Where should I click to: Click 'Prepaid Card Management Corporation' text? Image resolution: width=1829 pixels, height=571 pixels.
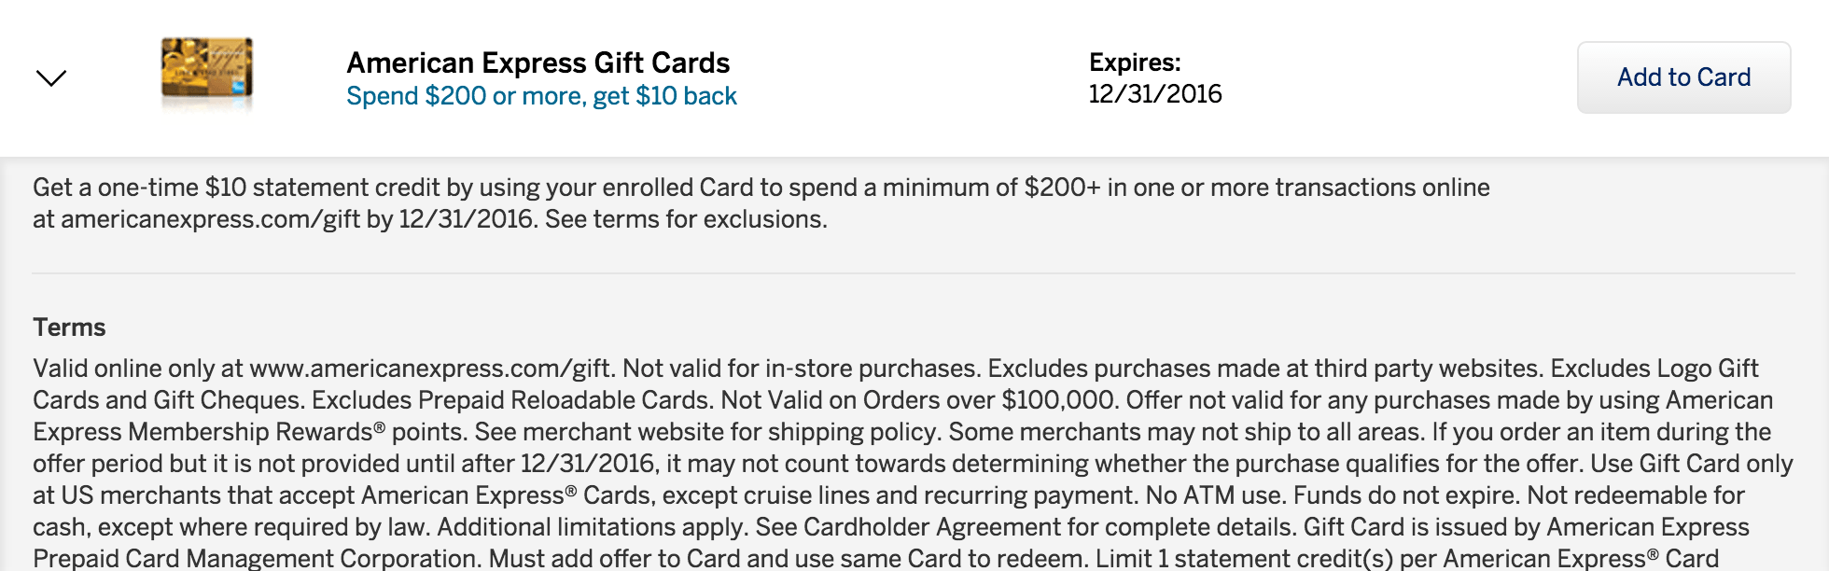click(257, 559)
